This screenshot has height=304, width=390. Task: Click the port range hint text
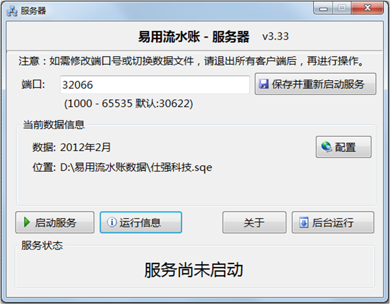128,103
